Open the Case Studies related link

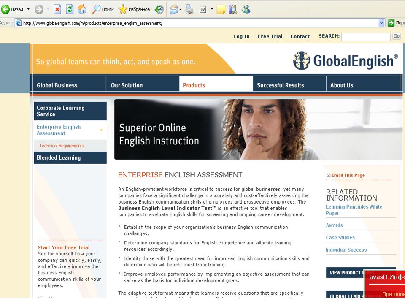click(340, 238)
